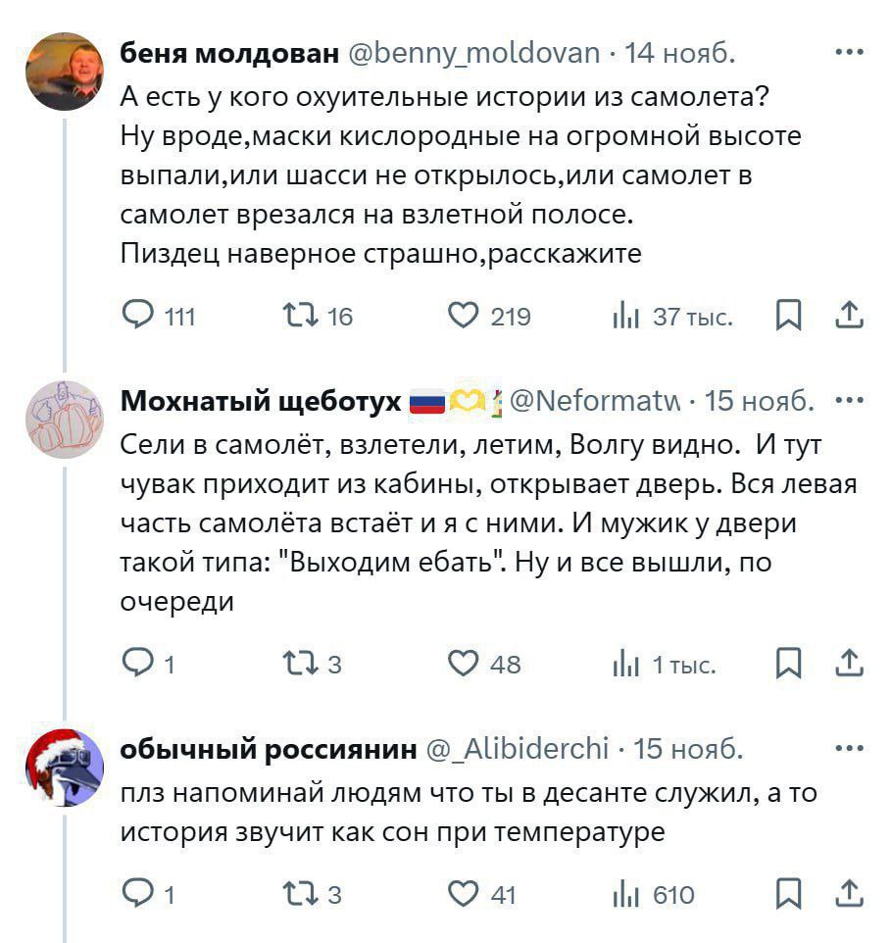Image resolution: width=891 pixels, height=943 pixels.
Task: Retweet беня молдован's airplane stories post
Action: click(295, 316)
